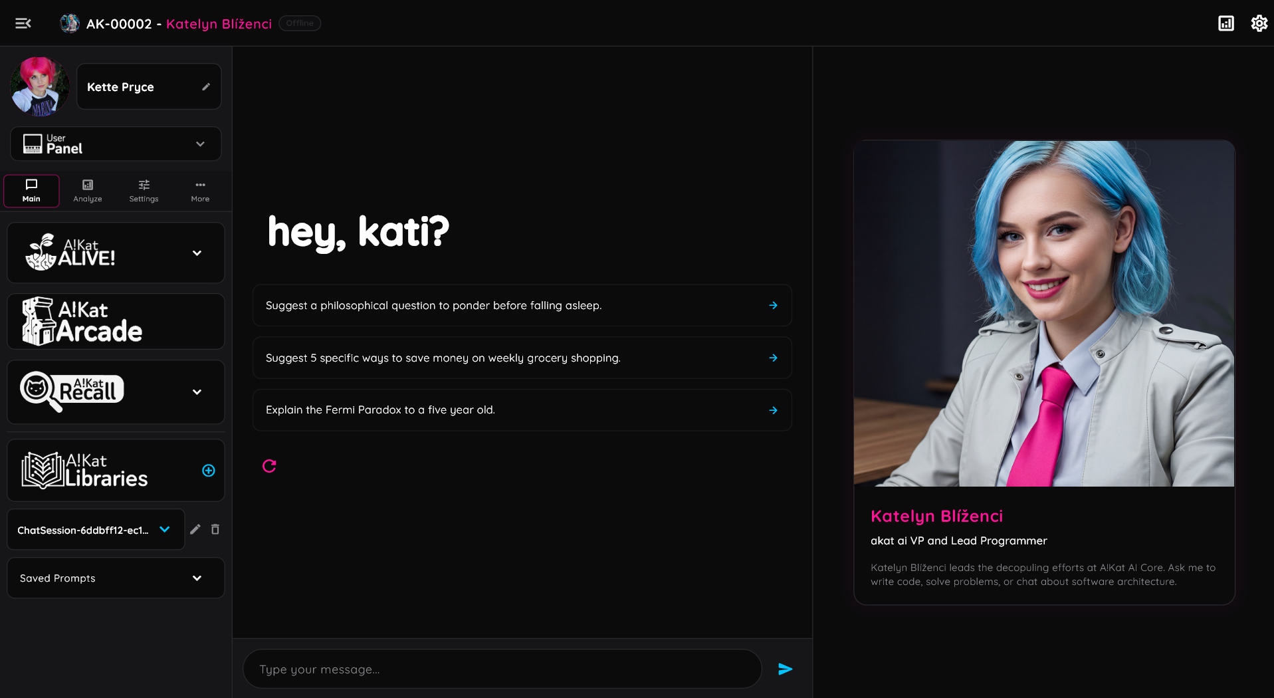Open the analytics chart icon in top bar
The image size is (1274, 698).
tap(1225, 23)
